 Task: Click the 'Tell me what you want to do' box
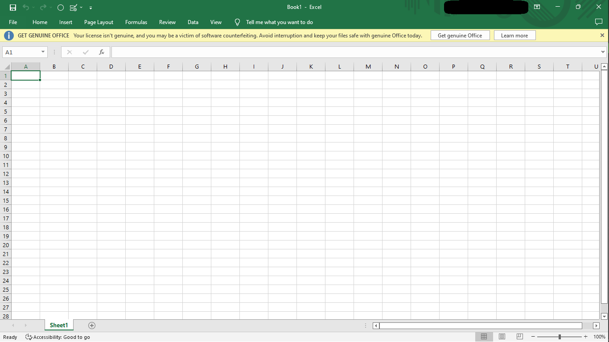coord(280,22)
